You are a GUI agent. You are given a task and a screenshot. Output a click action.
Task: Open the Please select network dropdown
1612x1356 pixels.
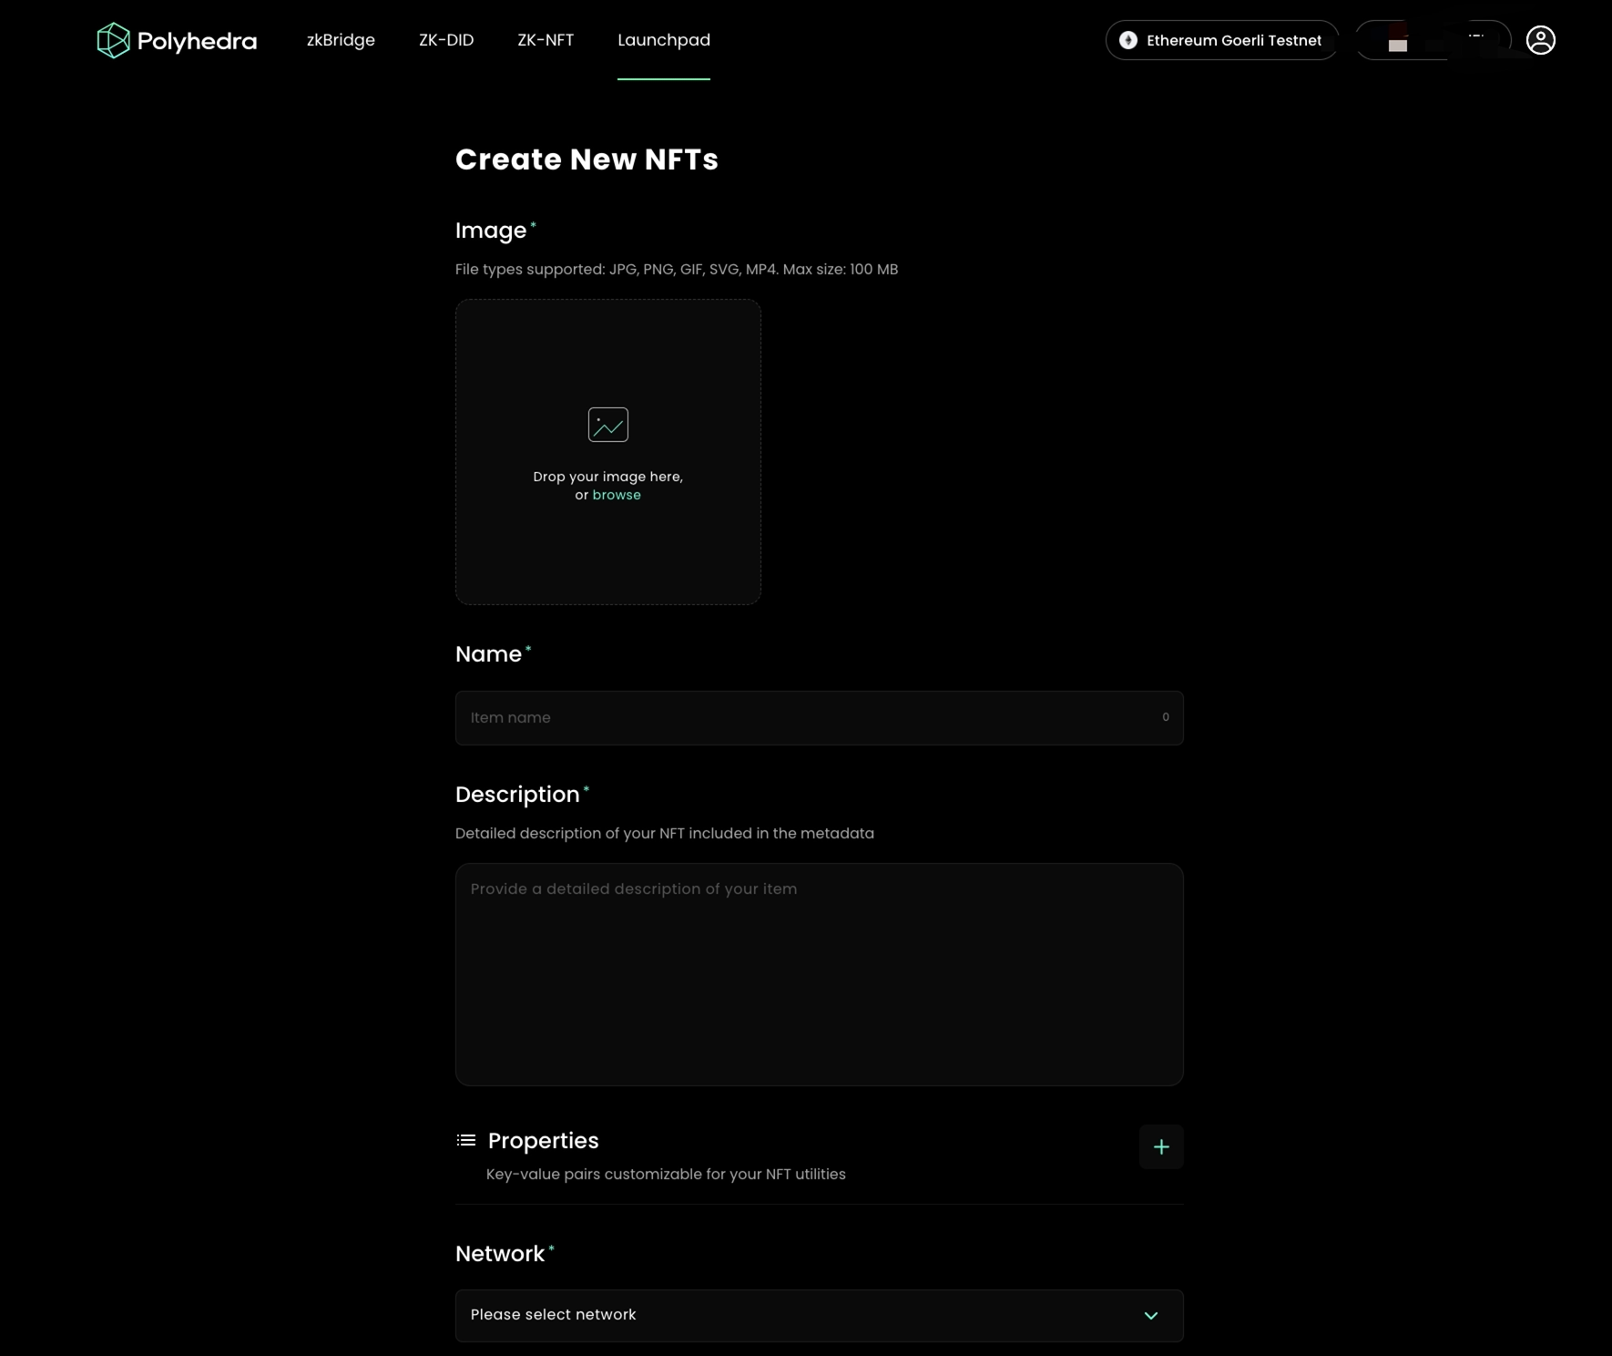(x=819, y=1315)
